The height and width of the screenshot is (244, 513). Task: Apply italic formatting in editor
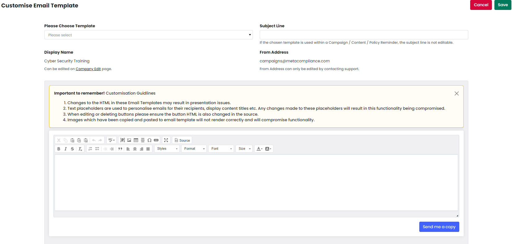pos(65,149)
